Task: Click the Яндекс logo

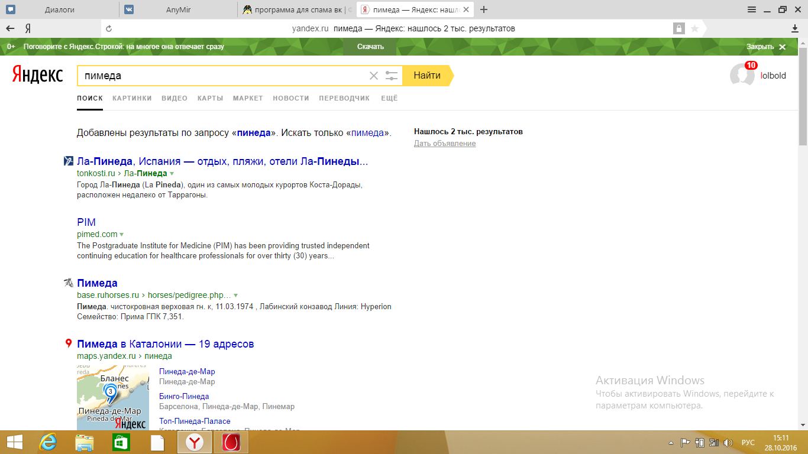Action: tap(37, 75)
